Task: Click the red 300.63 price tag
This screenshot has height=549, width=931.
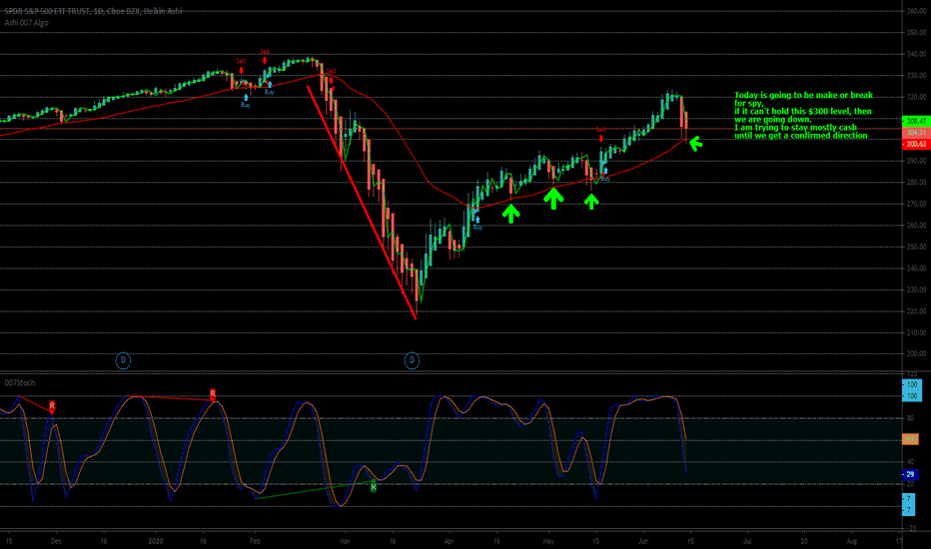Action: coord(916,144)
